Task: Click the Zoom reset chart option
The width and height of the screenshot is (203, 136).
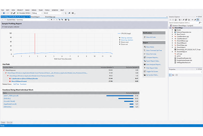Action: 125,42
